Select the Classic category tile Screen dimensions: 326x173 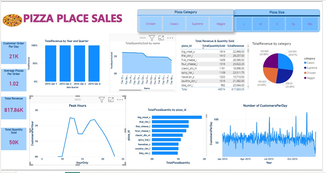tap(174, 24)
